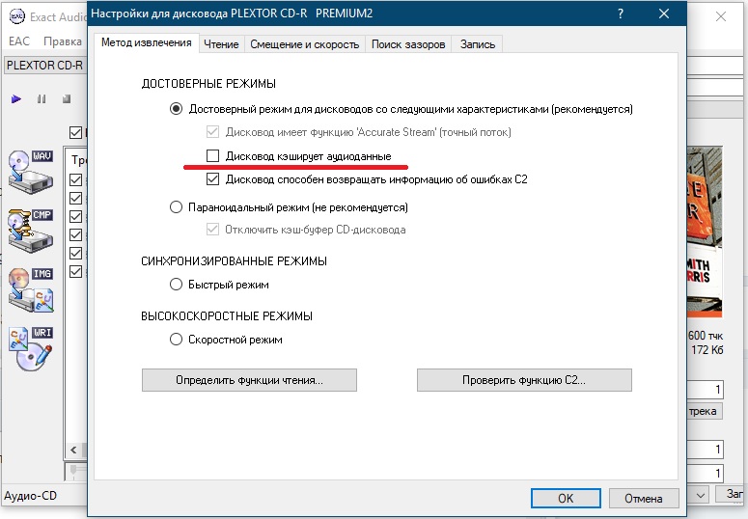
Task: Confirm settings with OK button
Action: click(x=566, y=498)
